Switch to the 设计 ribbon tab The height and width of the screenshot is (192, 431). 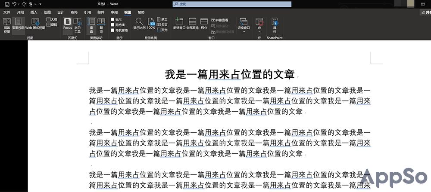tap(61, 12)
